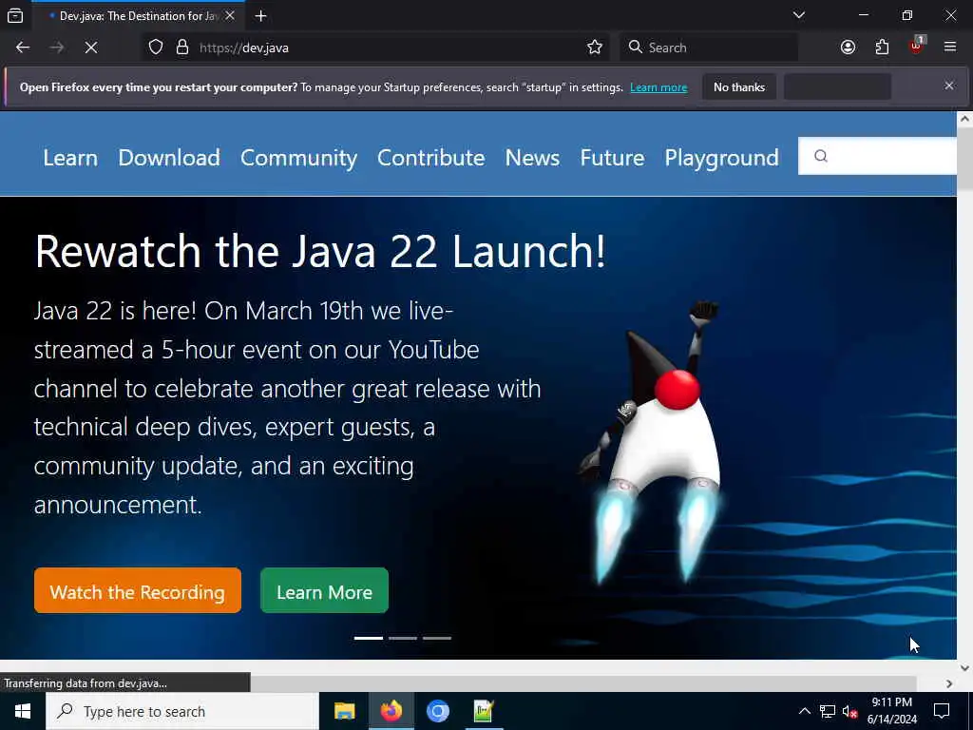Click the green Learn More button

click(x=325, y=590)
